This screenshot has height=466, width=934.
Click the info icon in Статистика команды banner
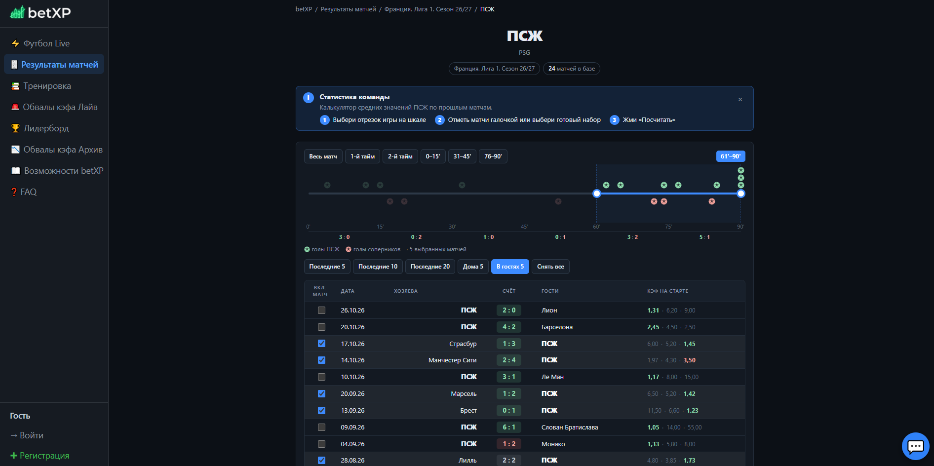point(308,97)
